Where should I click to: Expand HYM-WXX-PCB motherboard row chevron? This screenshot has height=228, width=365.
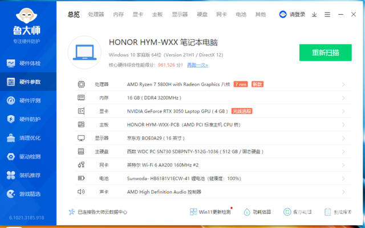coord(343,125)
